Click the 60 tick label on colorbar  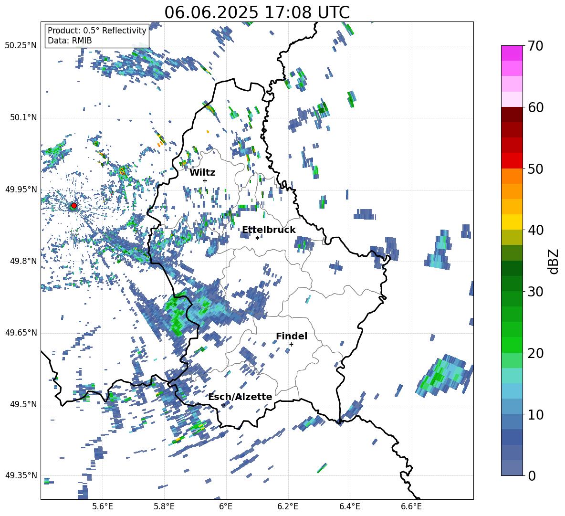click(535, 107)
